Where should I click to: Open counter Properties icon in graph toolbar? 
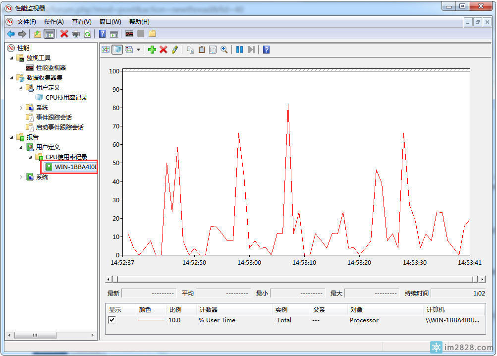pos(213,50)
